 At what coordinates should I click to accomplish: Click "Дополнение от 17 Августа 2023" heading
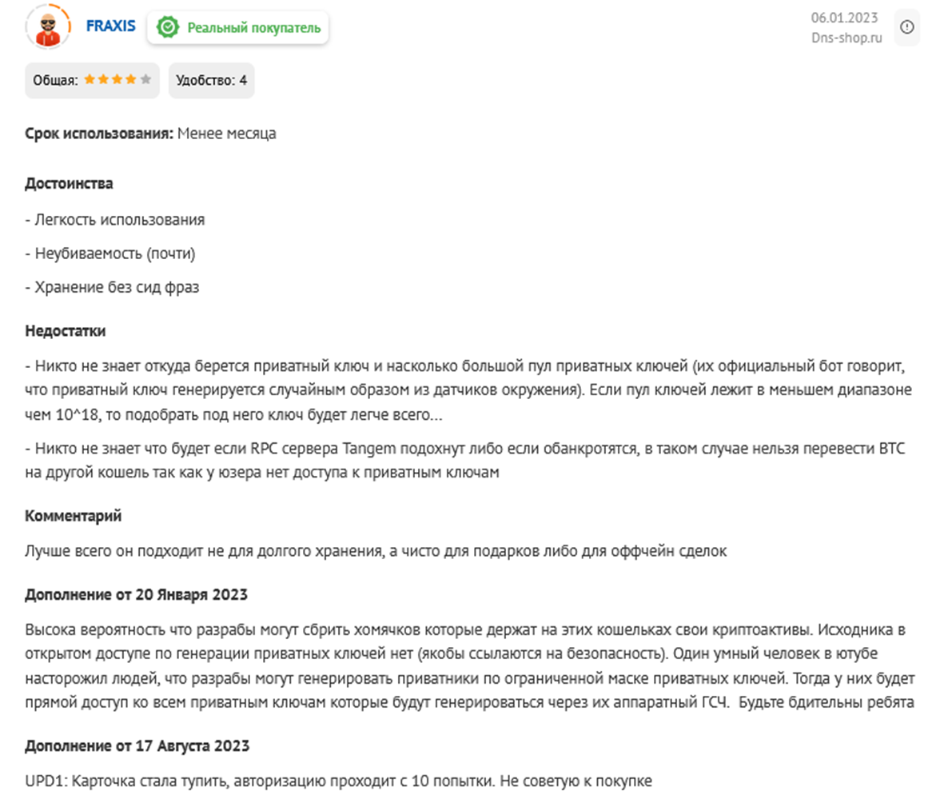(137, 745)
